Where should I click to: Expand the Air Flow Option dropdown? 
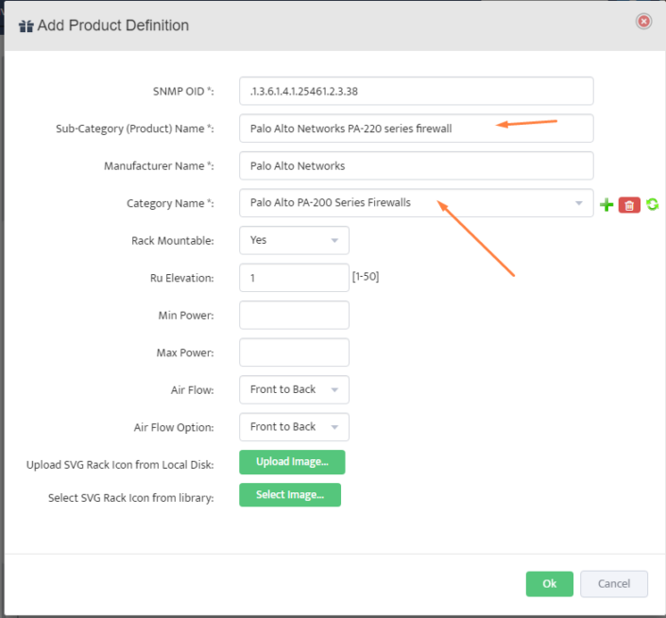(x=294, y=427)
